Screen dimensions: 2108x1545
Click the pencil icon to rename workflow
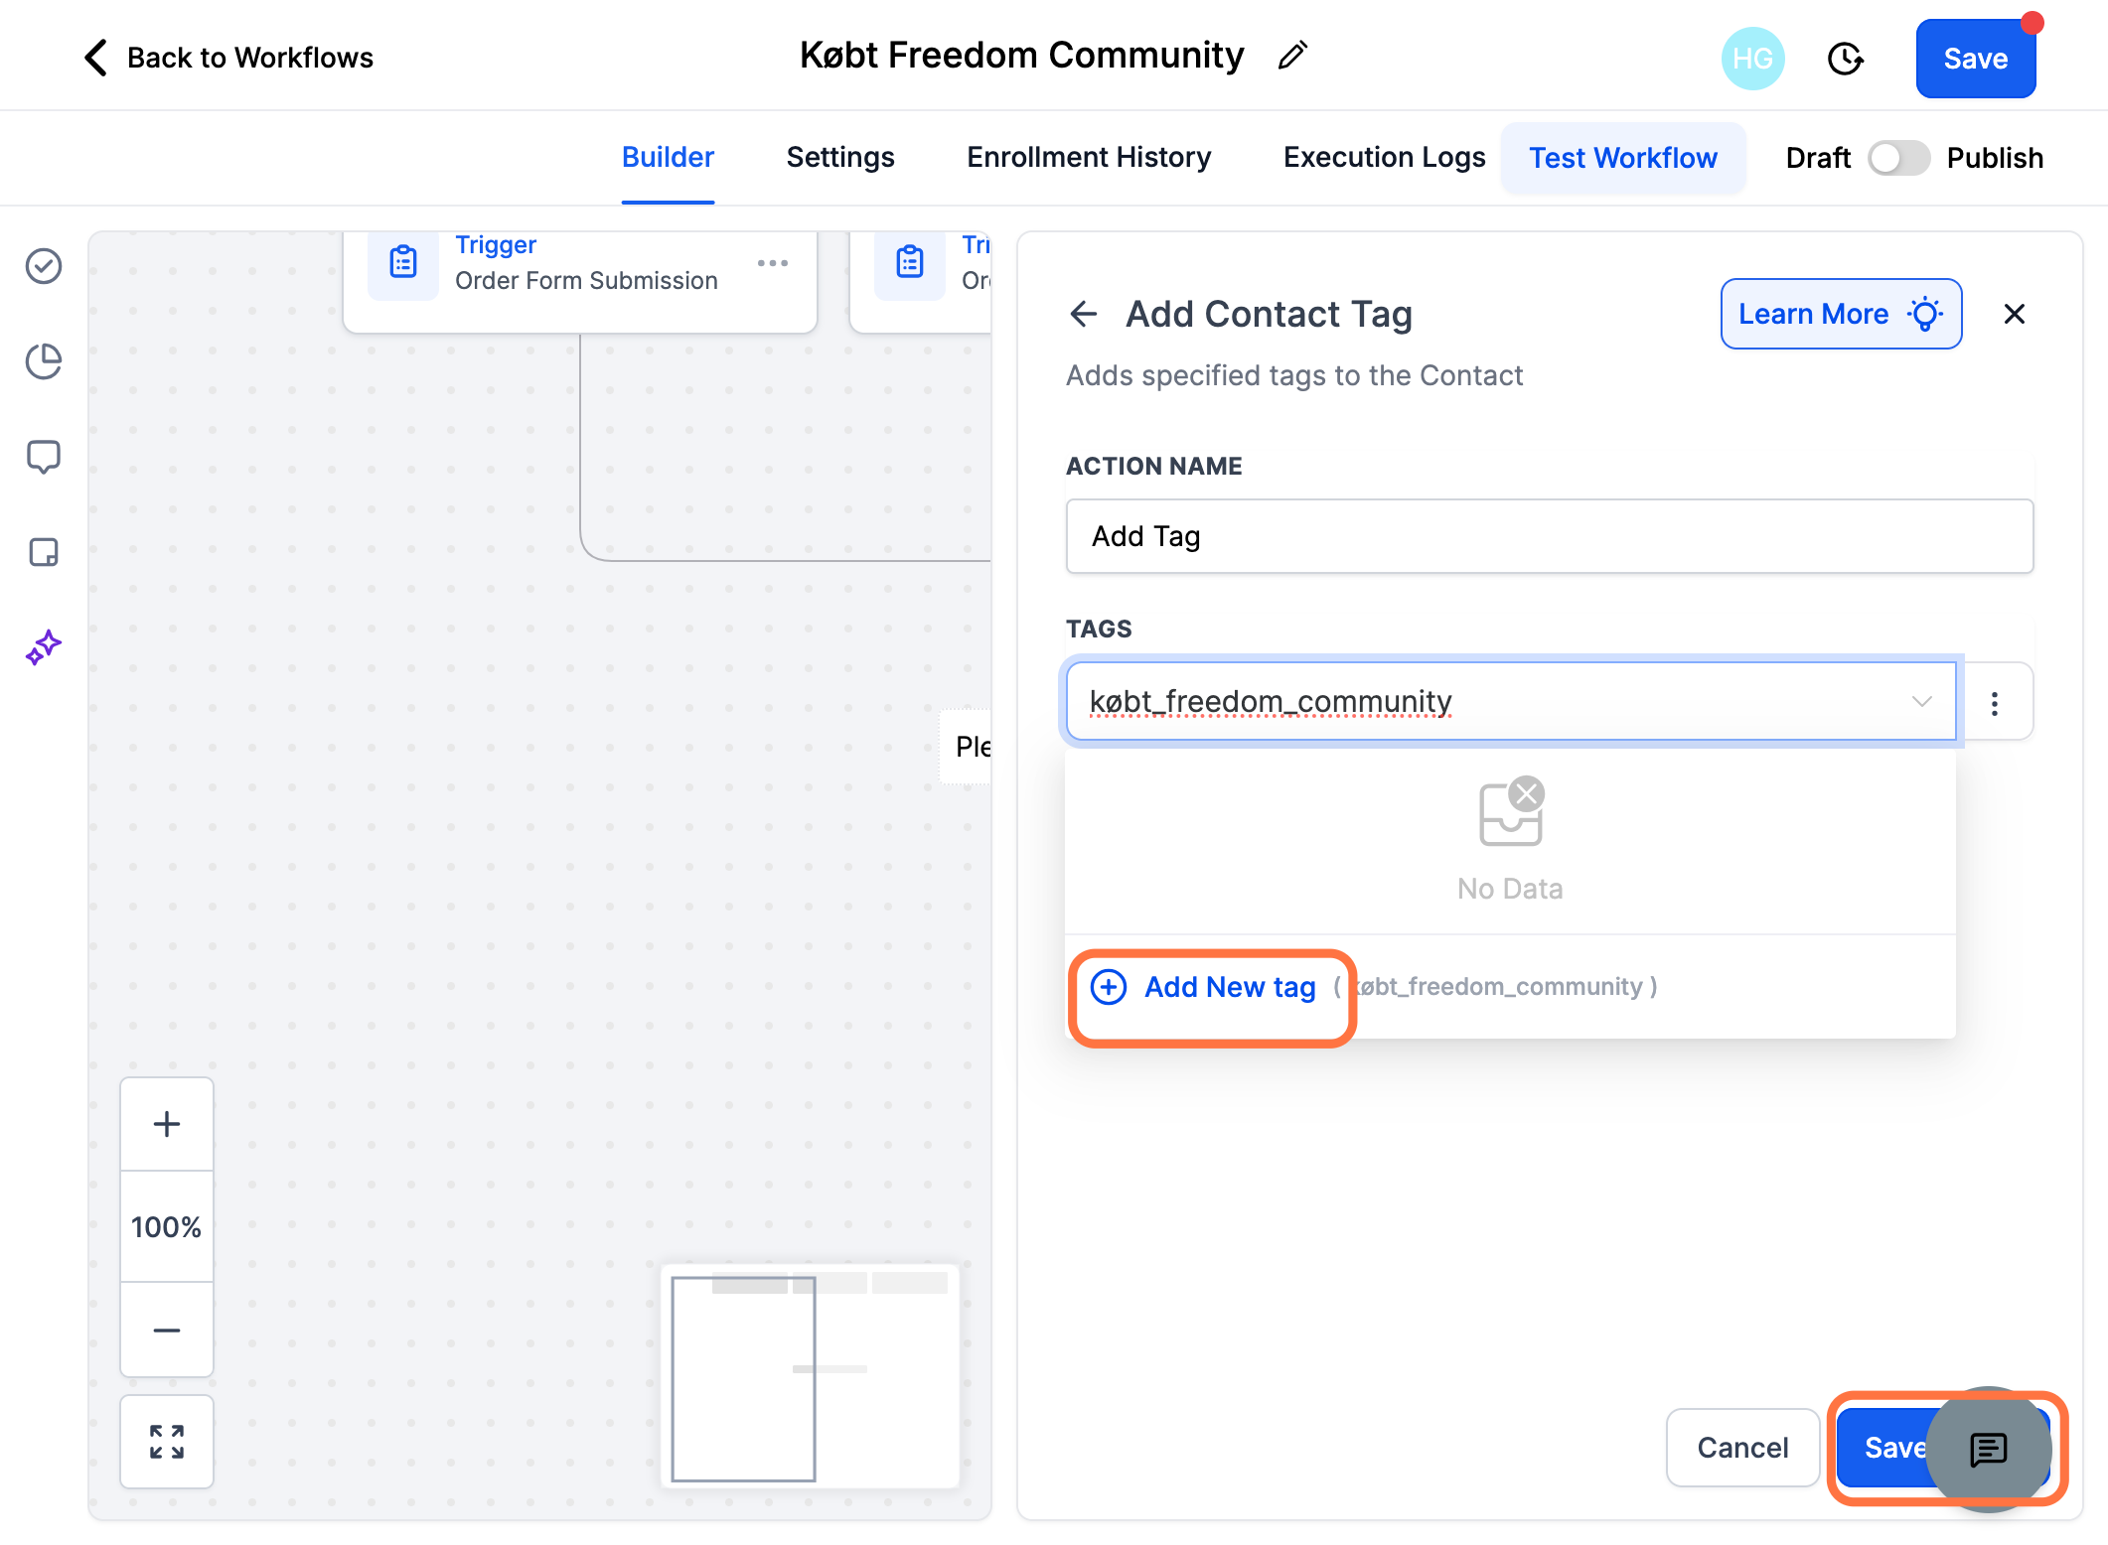(1292, 56)
